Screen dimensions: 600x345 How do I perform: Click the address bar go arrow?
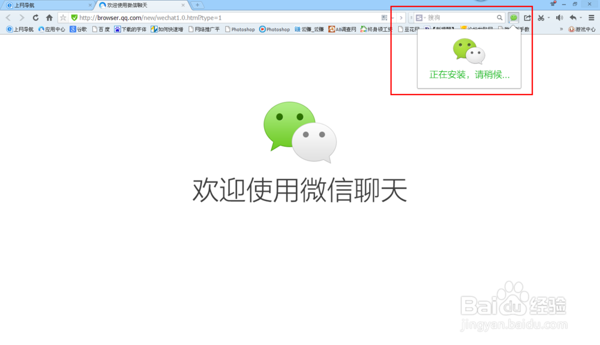tap(401, 17)
